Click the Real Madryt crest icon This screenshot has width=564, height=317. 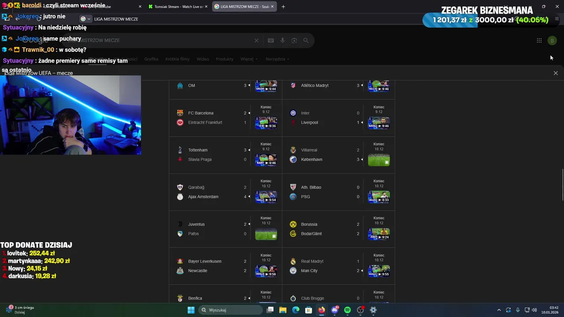293,261
